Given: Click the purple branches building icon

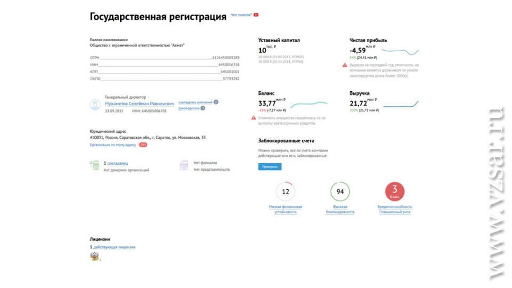Looking at the screenshot, I should 183,166.
